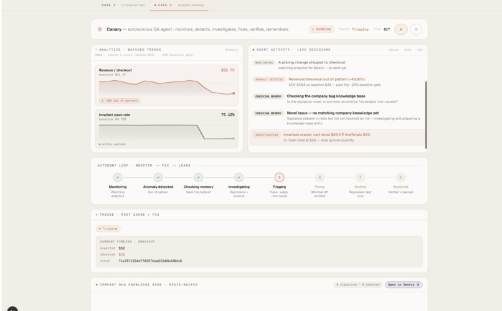This screenshot has width=502, height=311.
Task: Click the lightning bolt trigger button
Action: coord(401,29)
